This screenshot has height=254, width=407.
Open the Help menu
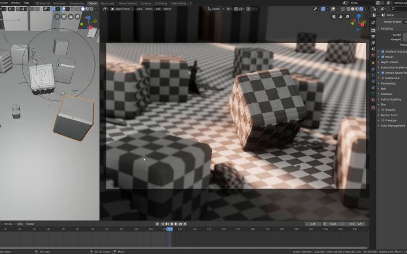[26, 3]
